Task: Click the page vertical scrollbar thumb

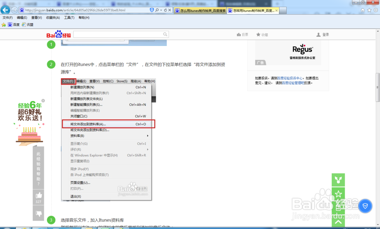Action: 378,87
